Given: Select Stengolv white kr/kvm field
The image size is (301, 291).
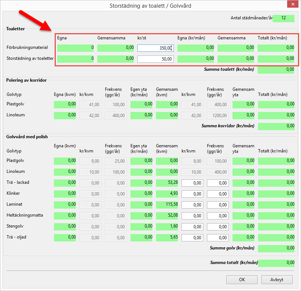Looking at the screenshot, I should (192, 226).
